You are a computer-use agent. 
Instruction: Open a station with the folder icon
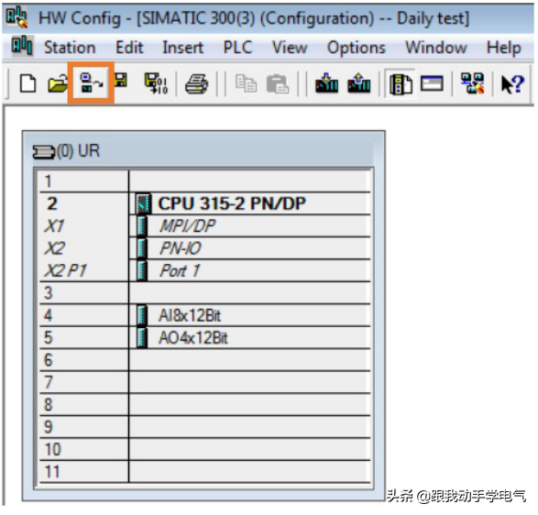58,83
